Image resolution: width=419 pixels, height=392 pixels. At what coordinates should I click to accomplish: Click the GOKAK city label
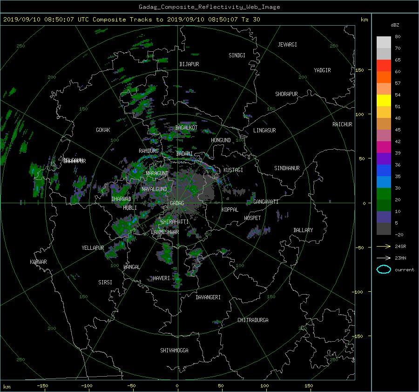tap(103, 130)
